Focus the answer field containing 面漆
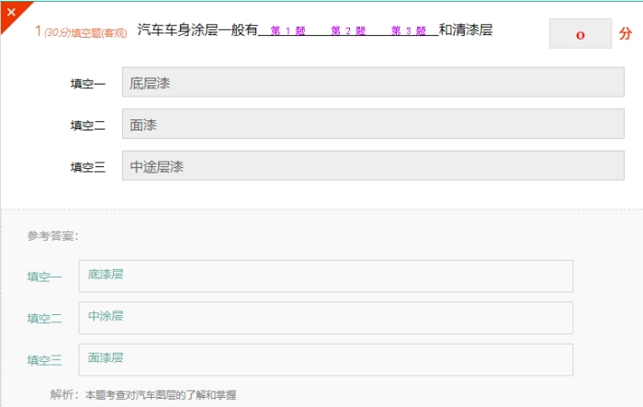Viewport: 643px width, 407px height. click(x=373, y=125)
